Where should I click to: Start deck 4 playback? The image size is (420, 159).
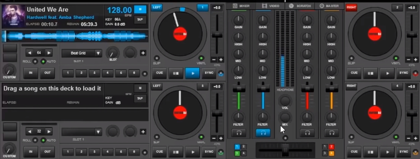tap(387, 152)
